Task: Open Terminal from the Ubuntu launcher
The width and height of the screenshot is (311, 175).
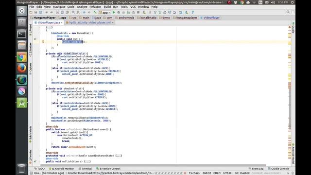Action: pos(21,34)
